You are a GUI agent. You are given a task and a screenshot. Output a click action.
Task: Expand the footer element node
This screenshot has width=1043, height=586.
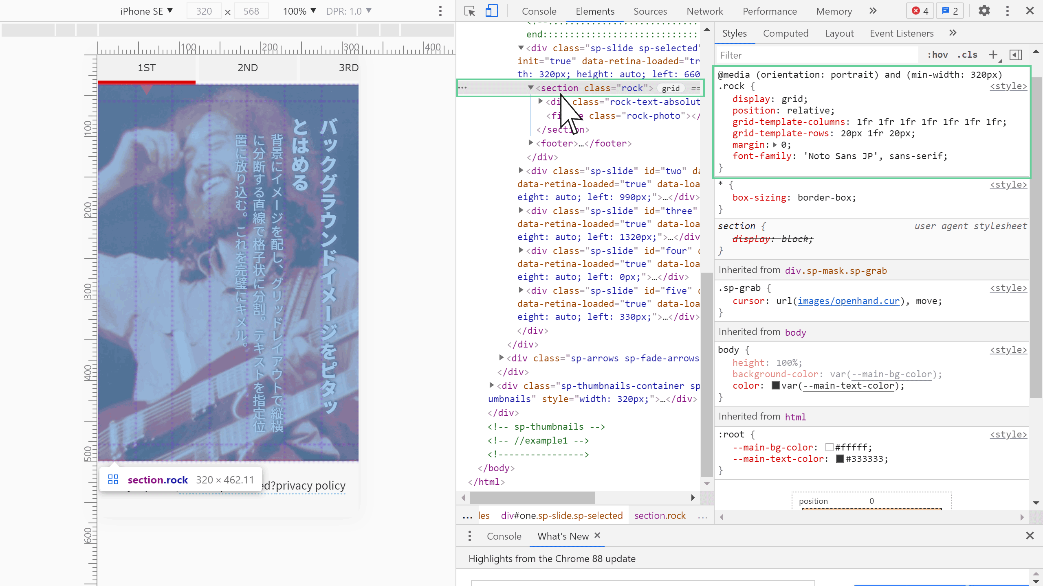point(530,143)
